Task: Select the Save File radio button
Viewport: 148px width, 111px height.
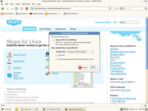Action: pyautogui.click(x=57, y=55)
